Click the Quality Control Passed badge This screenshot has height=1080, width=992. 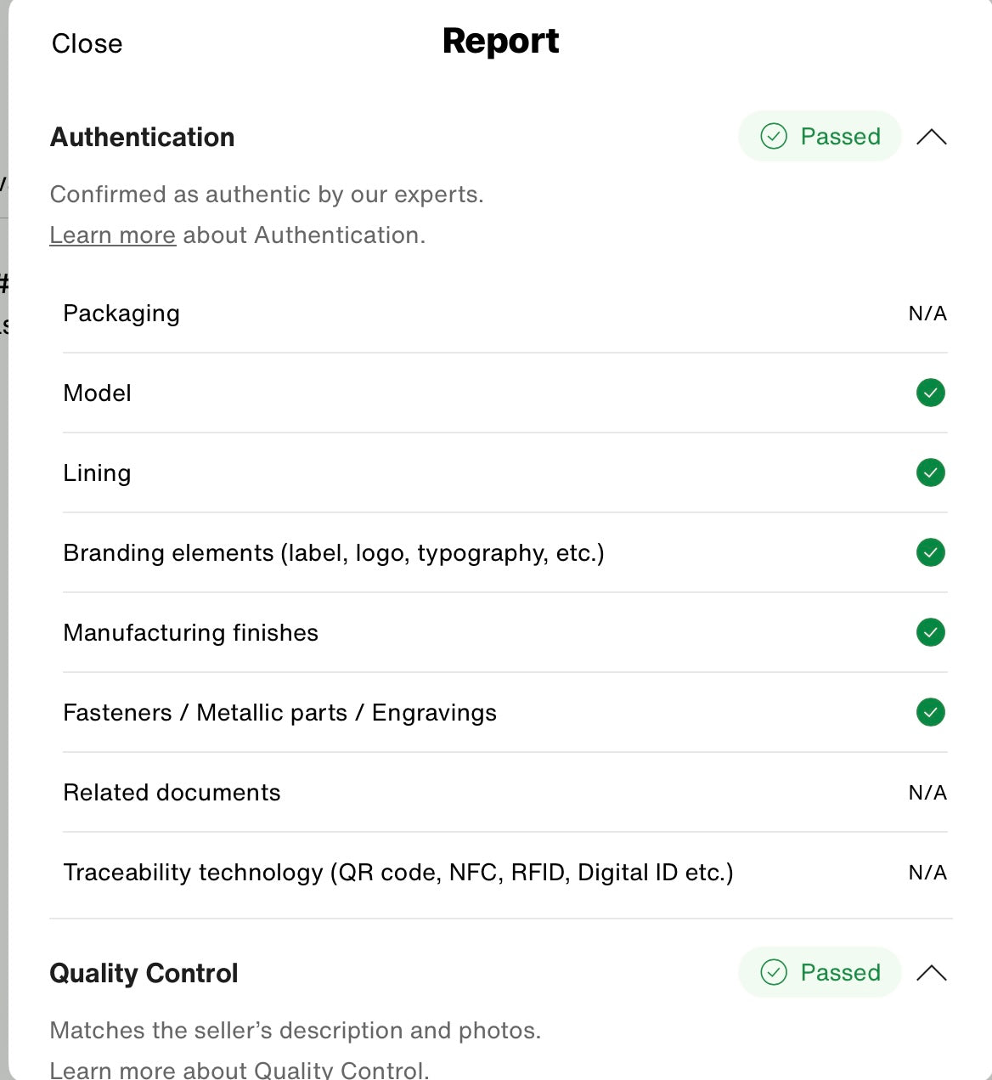820,972
